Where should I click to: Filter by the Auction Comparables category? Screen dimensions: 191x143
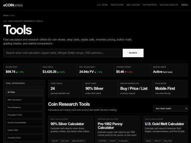(24, 123)
